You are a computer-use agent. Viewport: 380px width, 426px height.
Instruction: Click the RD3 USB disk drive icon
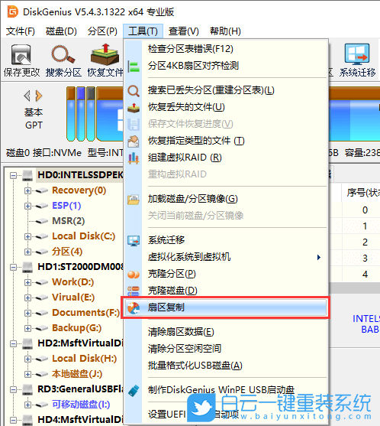[x=27, y=389]
